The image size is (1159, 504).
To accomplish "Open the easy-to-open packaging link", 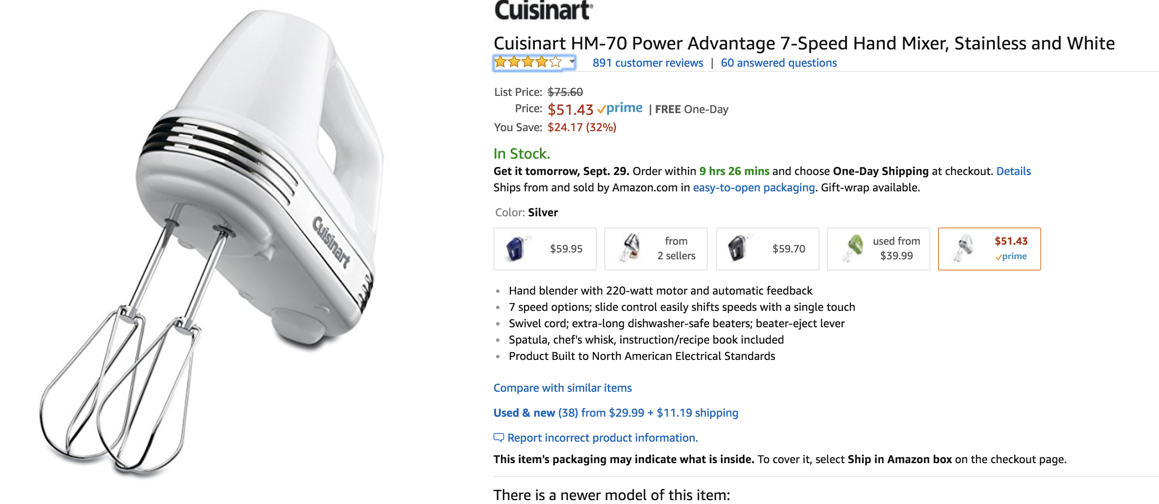I will [x=754, y=187].
